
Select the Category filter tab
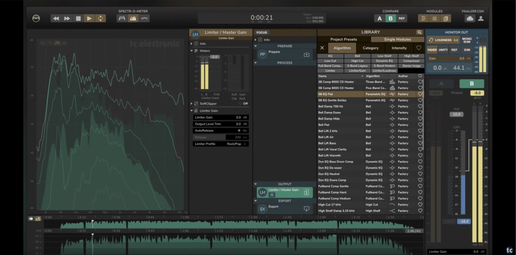(370, 48)
